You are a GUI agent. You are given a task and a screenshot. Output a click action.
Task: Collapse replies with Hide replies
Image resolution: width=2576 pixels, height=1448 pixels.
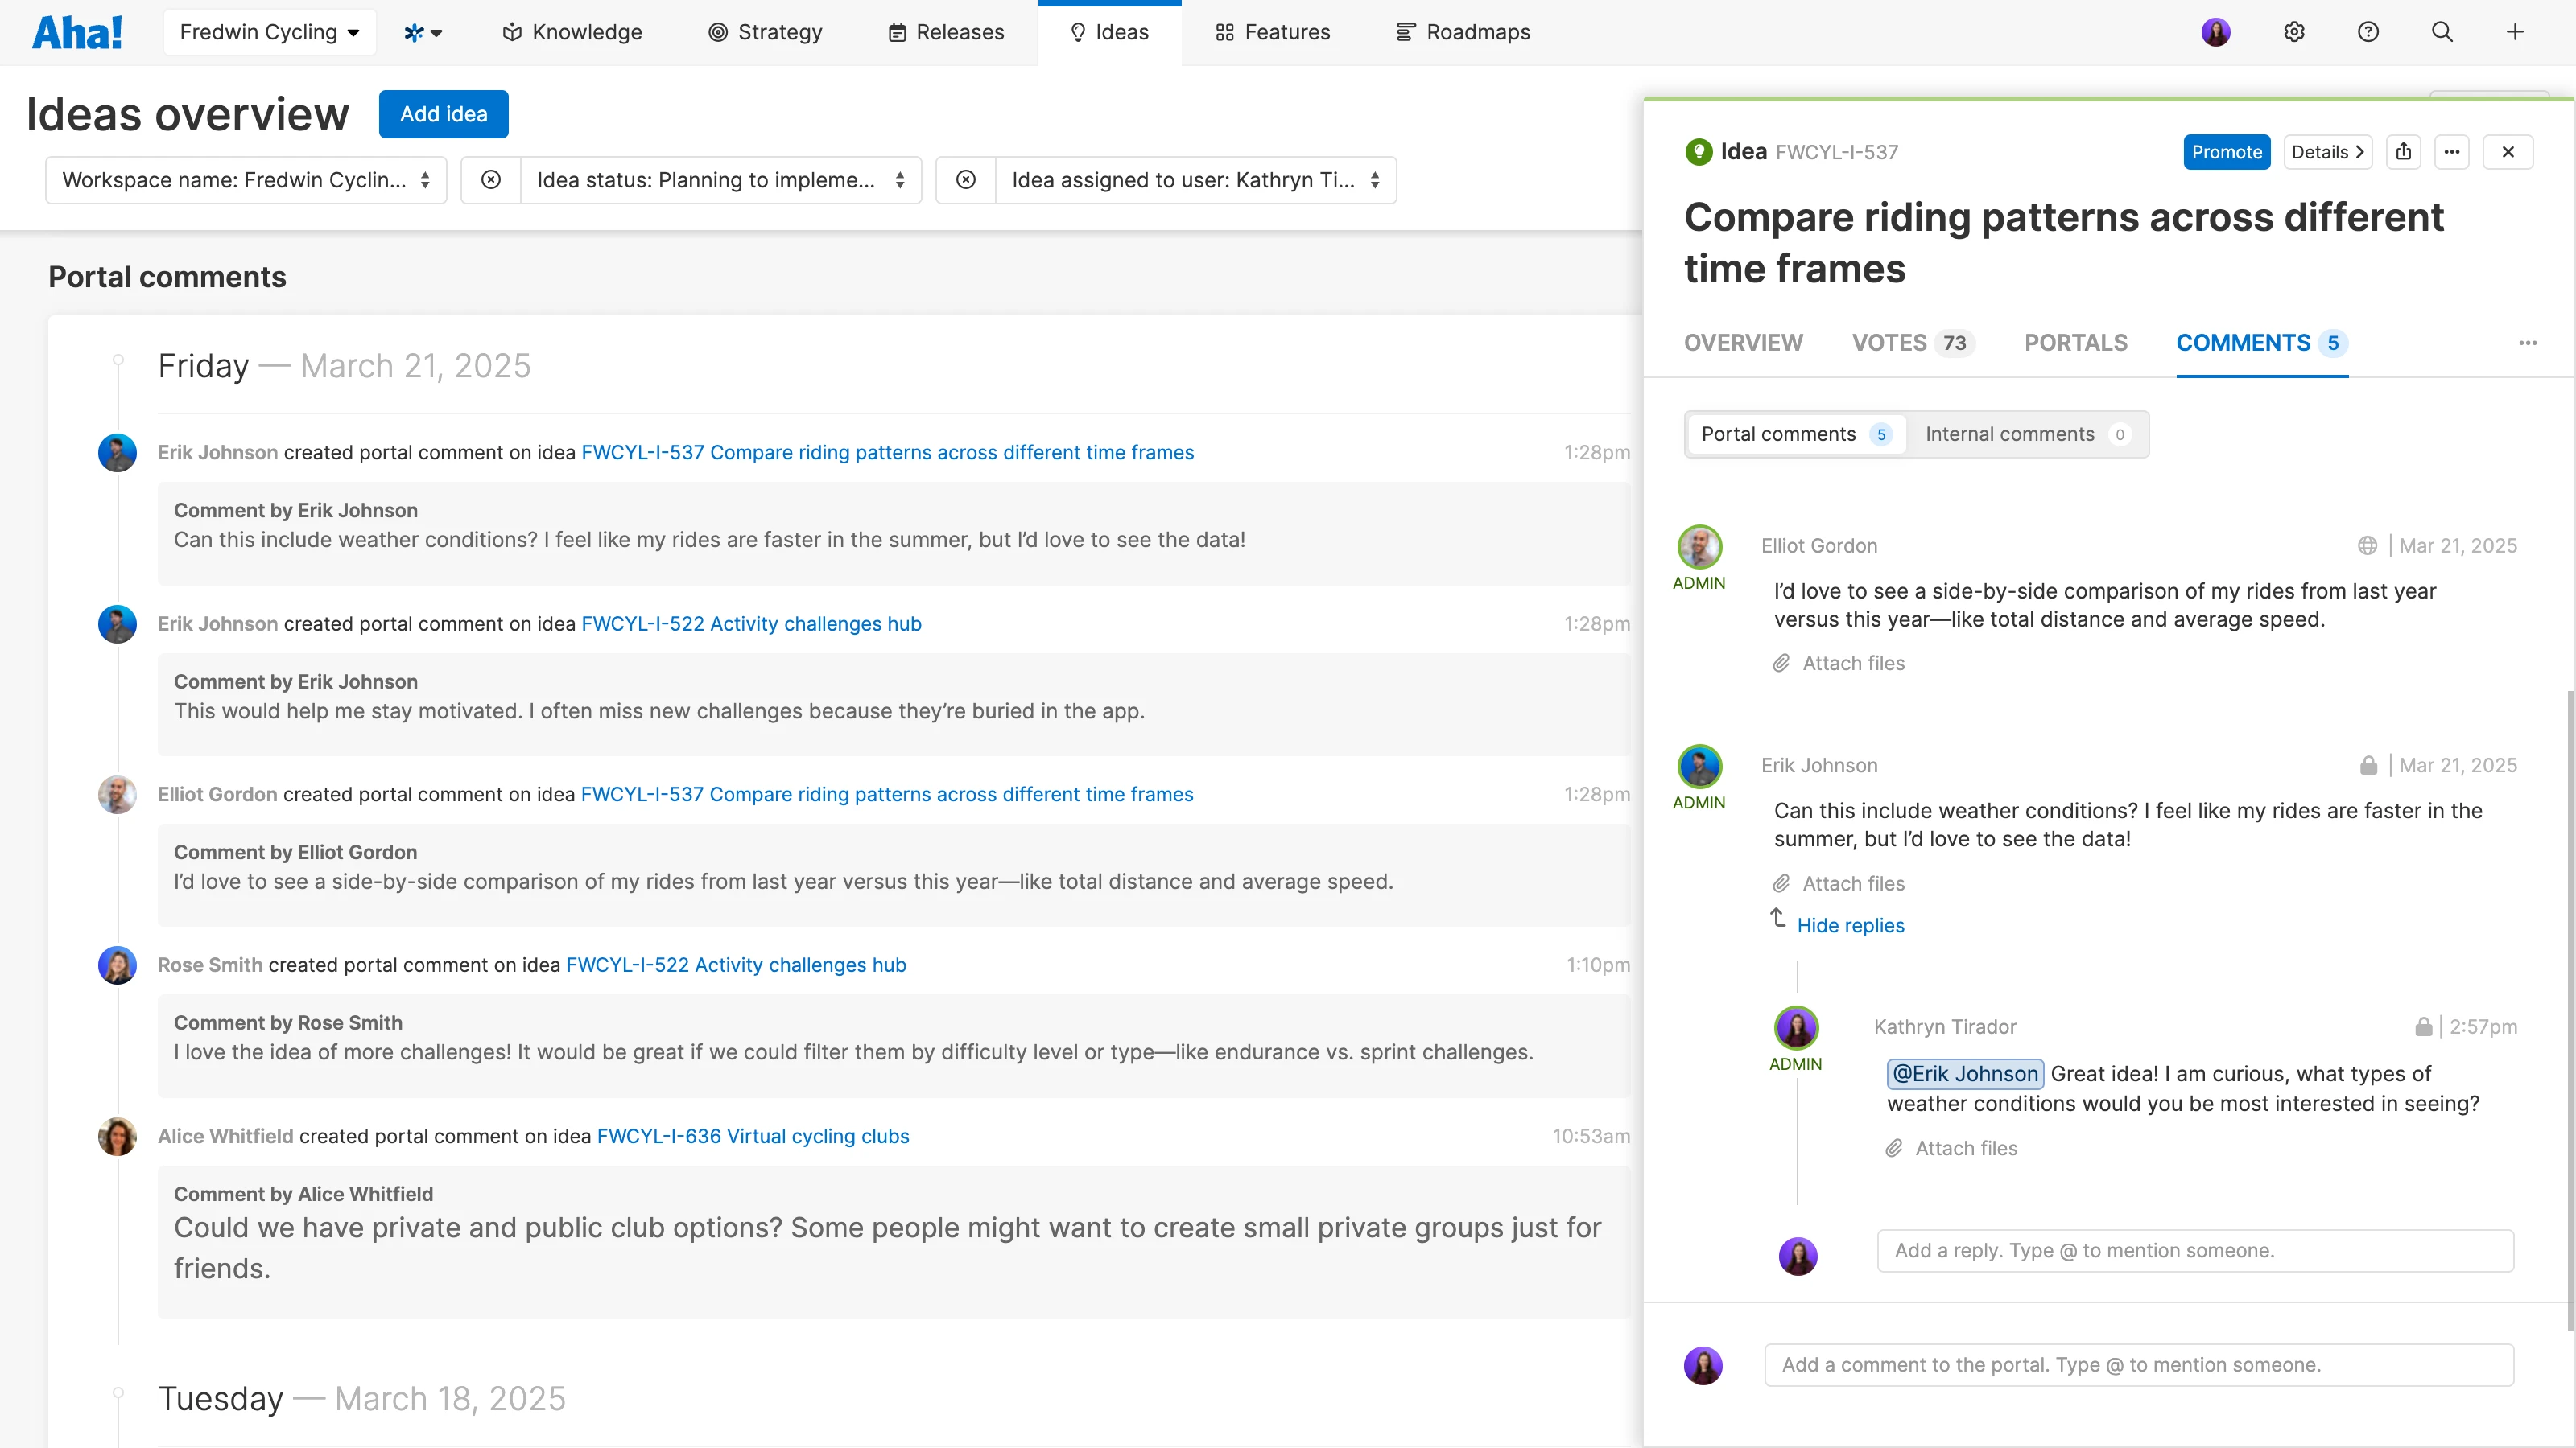coord(1850,925)
